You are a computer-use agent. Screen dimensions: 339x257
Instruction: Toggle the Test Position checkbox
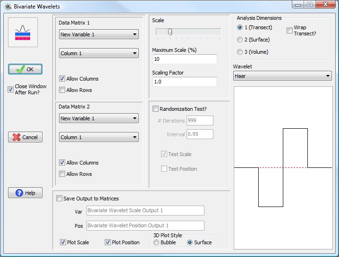(x=164, y=169)
